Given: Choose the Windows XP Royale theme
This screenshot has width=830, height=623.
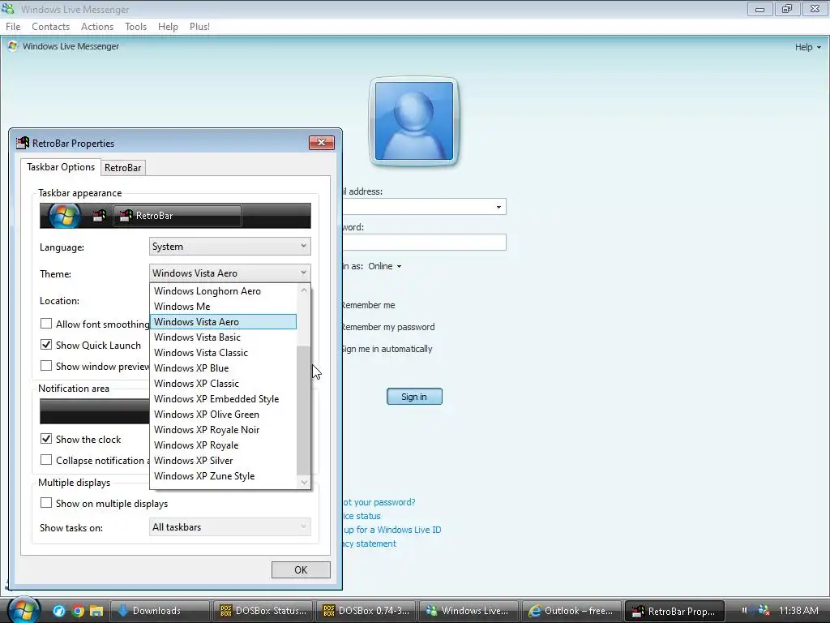Looking at the screenshot, I should click(x=224, y=445).
